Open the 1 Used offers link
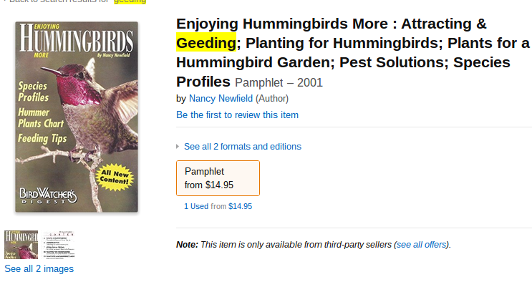The image size is (532, 282). click(196, 206)
